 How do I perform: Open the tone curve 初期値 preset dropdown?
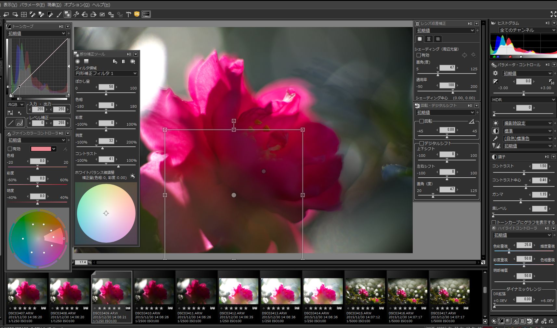[x=36, y=33]
